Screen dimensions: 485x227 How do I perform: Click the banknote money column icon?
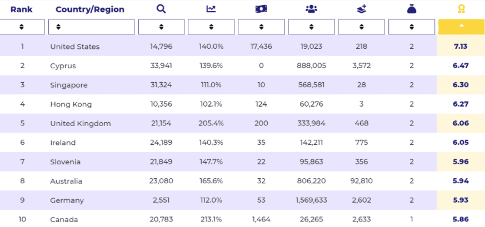[261, 9]
